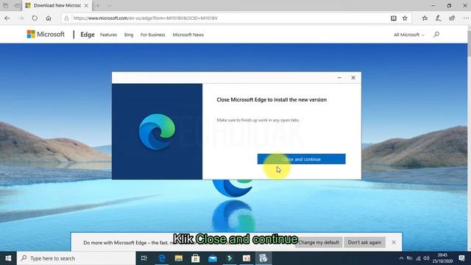
Task: Click the Share this page icon
Action: (452, 18)
